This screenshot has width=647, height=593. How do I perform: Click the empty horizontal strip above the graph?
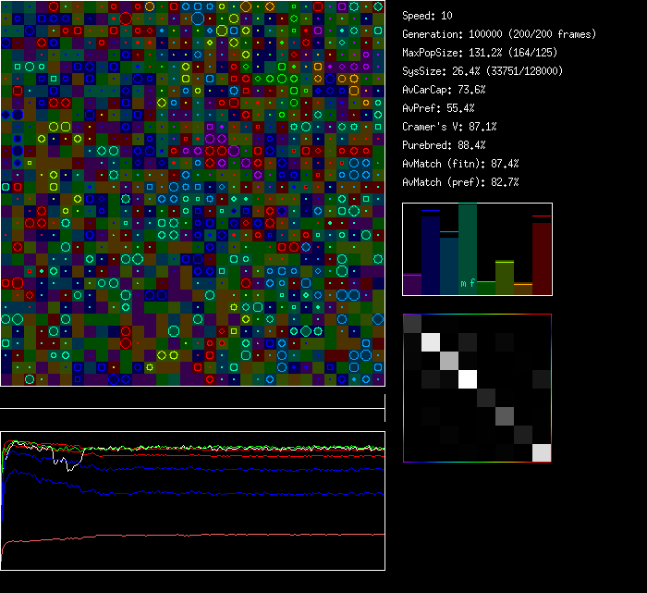pyautogui.click(x=192, y=398)
